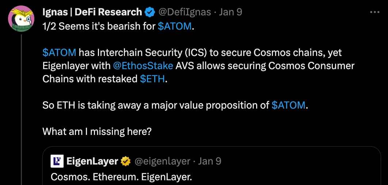Open the "Ignas | DeFi Research" display name
Screen dimensions: 388x185
pos(92,12)
